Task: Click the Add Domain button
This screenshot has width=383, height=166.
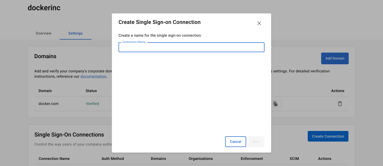Action: click(x=335, y=58)
